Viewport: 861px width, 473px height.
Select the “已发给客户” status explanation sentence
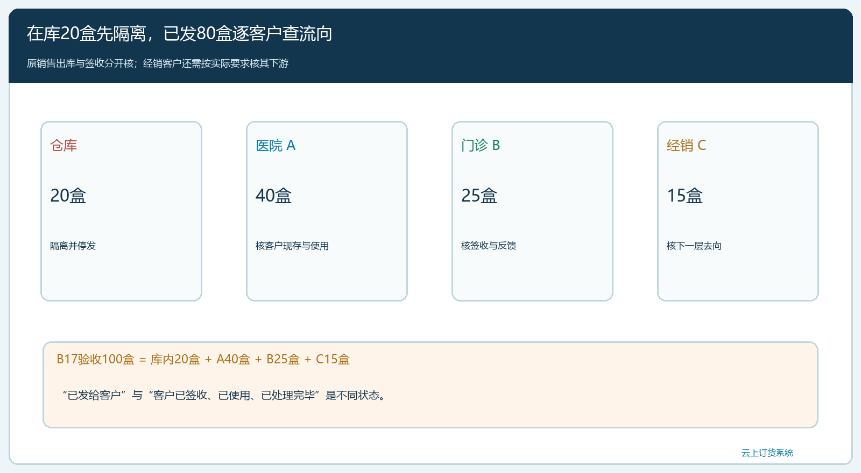click(x=223, y=396)
